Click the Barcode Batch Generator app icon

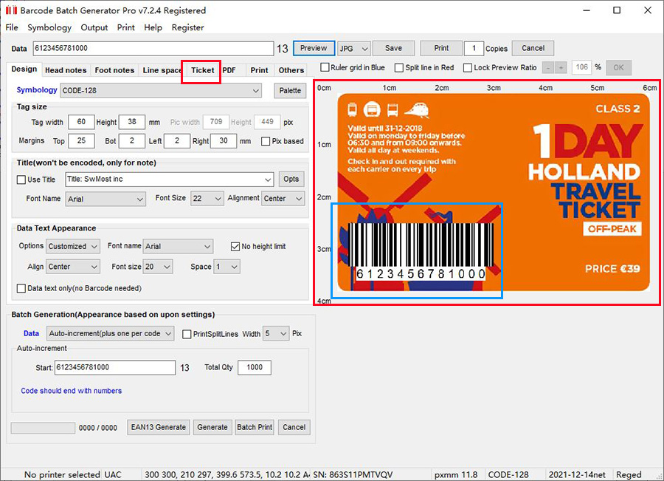11,10
